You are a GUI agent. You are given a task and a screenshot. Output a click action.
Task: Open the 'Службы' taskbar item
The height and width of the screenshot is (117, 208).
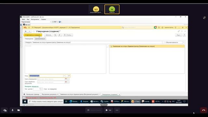click(105, 101)
